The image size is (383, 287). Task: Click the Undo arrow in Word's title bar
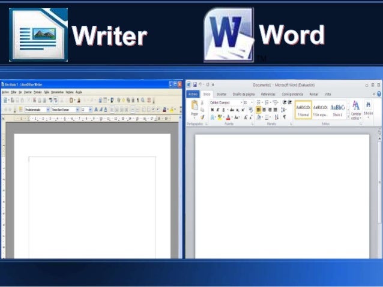coord(201,84)
